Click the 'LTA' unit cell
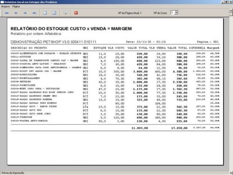The height and width of the screenshot is (175, 233). (x=85, y=107)
